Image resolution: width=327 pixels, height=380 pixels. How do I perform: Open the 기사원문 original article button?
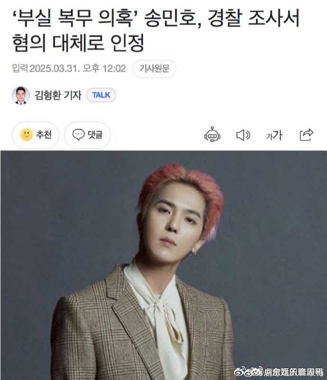(x=154, y=68)
